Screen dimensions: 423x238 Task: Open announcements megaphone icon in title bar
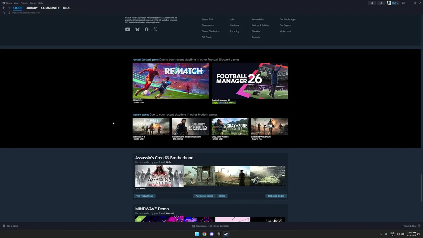click(x=372, y=3)
